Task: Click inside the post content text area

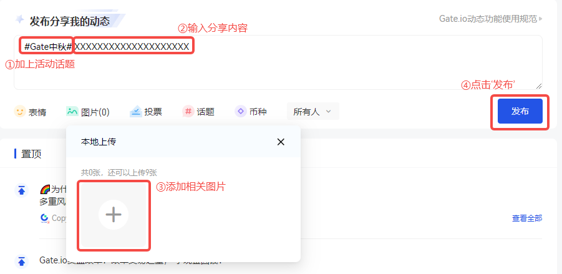Action: [x=278, y=62]
